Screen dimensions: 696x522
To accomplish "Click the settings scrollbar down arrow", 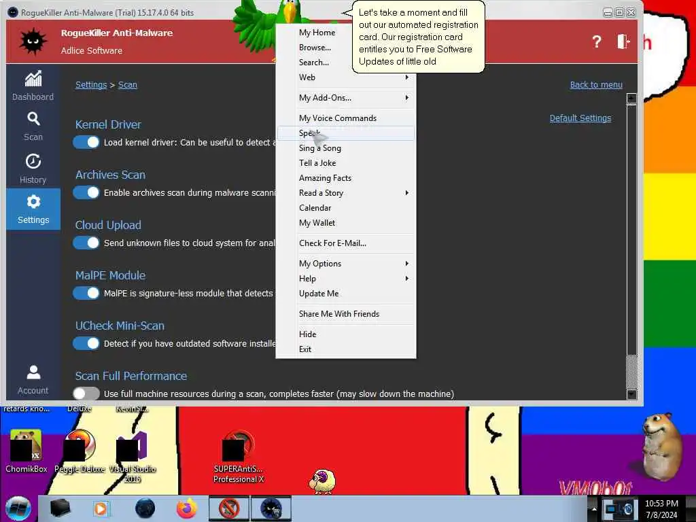I will point(631,394).
